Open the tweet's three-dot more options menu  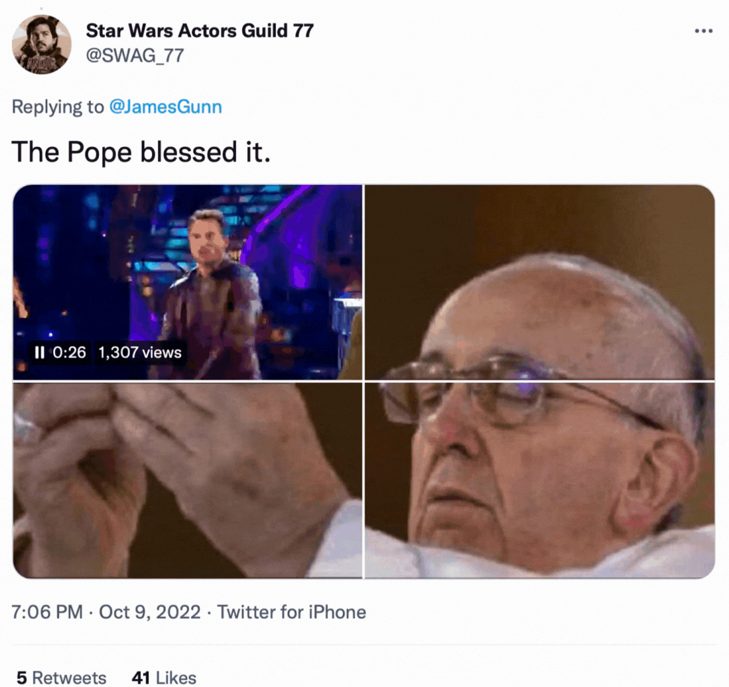point(703,31)
